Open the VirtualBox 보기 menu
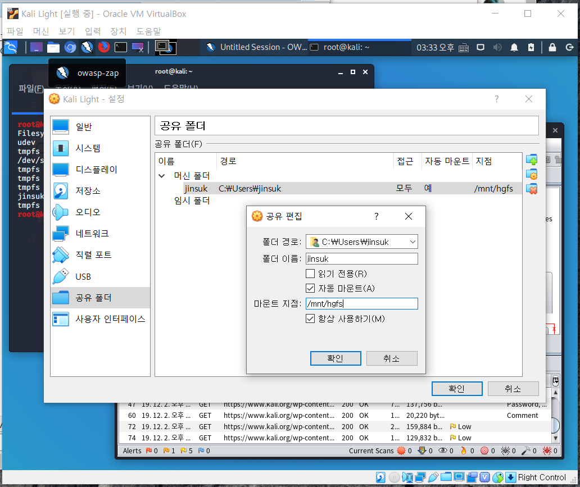This screenshot has width=580, height=487. [x=67, y=31]
